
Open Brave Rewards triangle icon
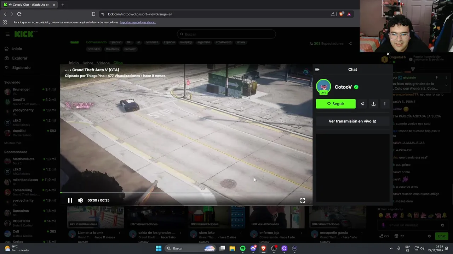(349, 14)
